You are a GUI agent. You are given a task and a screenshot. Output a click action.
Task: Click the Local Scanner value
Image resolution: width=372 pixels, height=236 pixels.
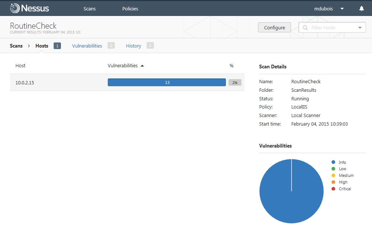305,116
